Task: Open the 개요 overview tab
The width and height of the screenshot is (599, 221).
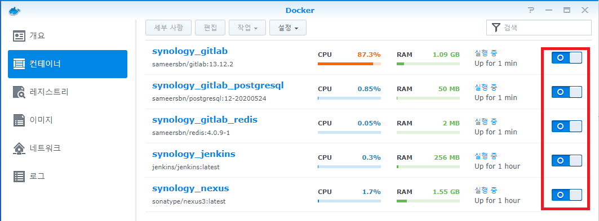Action: point(68,36)
